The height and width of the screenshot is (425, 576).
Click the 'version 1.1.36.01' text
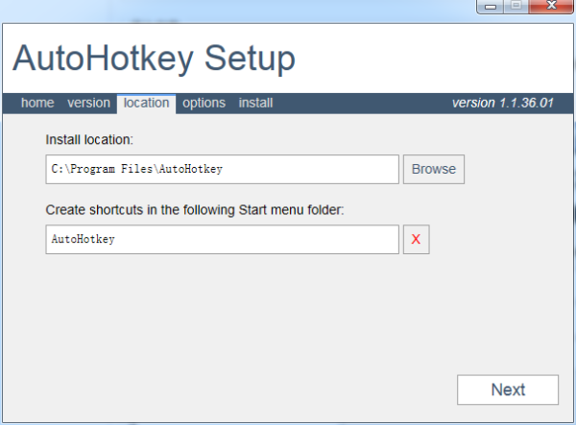[502, 103]
